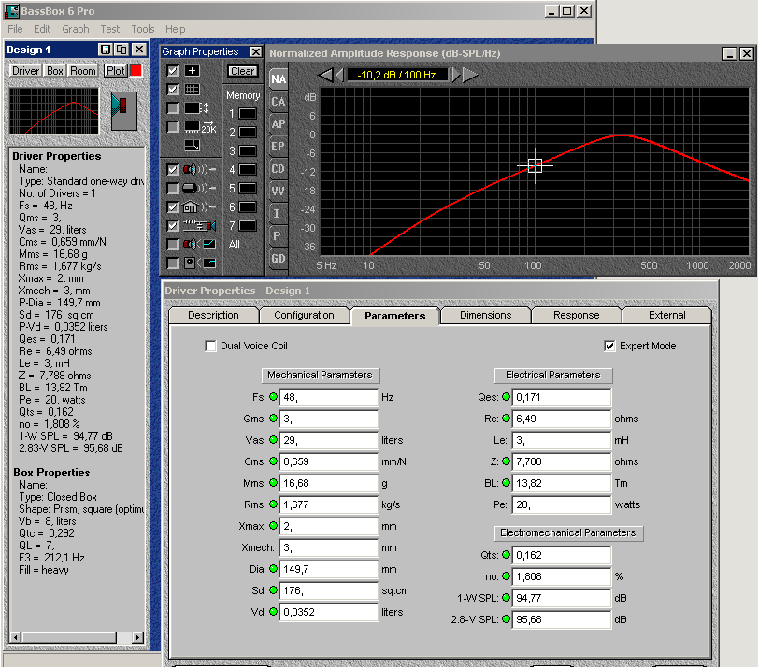Image resolution: width=758 pixels, height=667 pixels.
Task: Select the CD cone displacement graph
Action: click(279, 168)
